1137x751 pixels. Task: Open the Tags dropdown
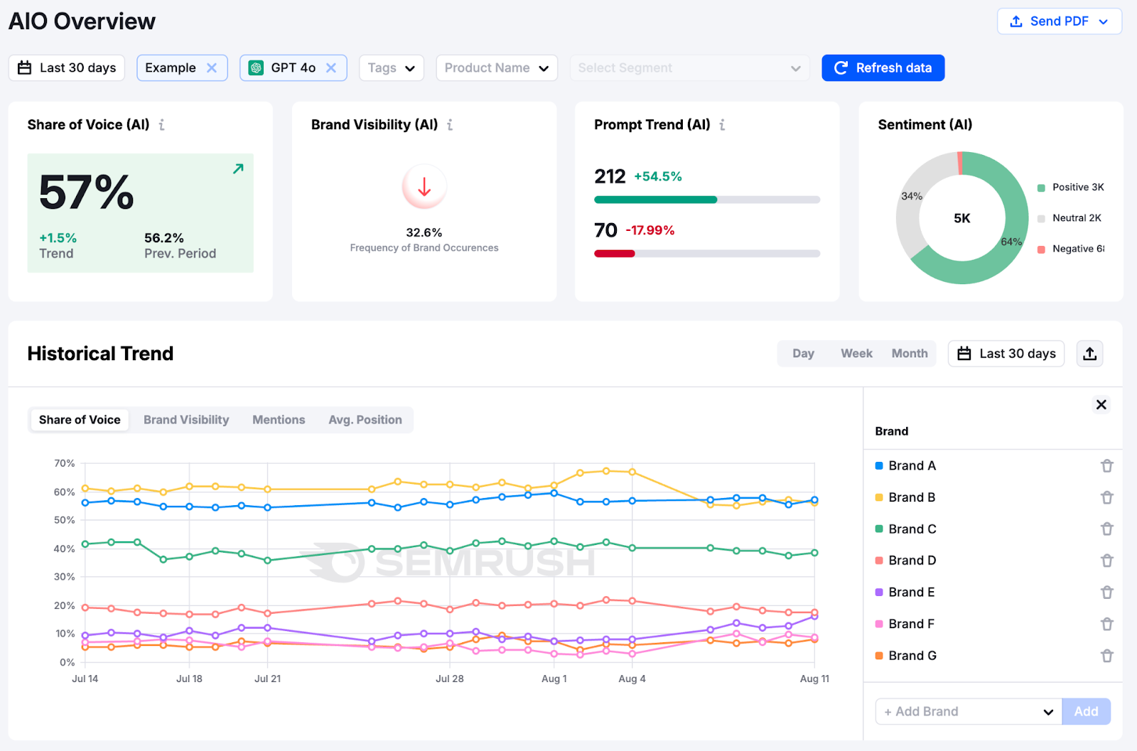(x=391, y=67)
